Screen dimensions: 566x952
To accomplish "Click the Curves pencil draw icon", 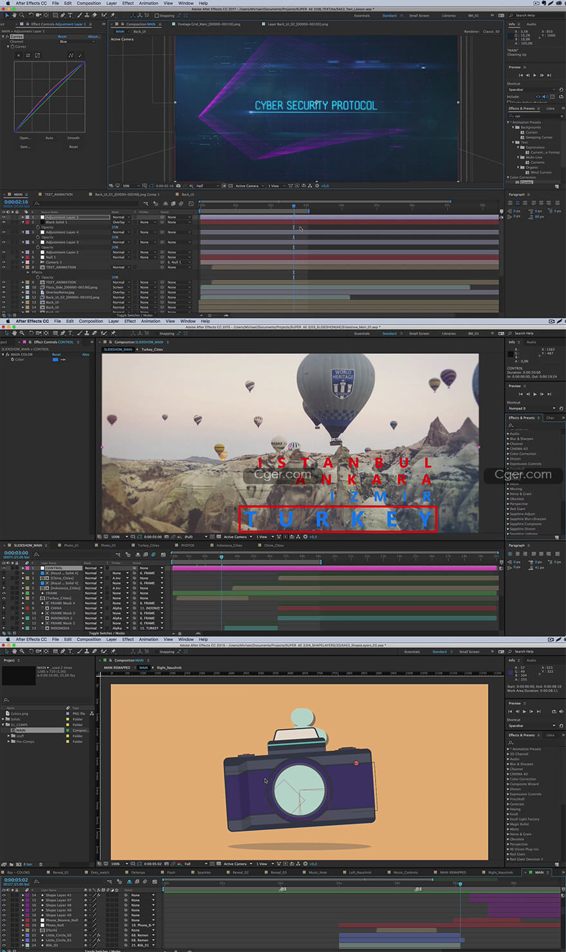I will (80, 55).
